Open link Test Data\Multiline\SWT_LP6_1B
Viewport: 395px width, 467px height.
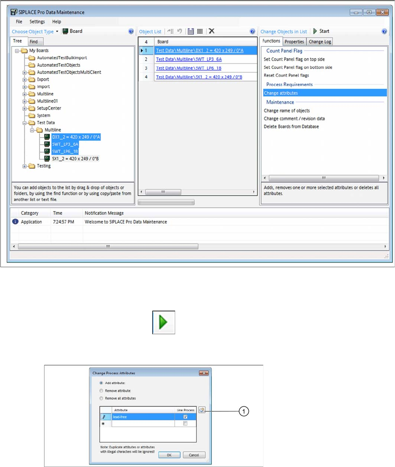pyautogui.click(x=189, y=68)
